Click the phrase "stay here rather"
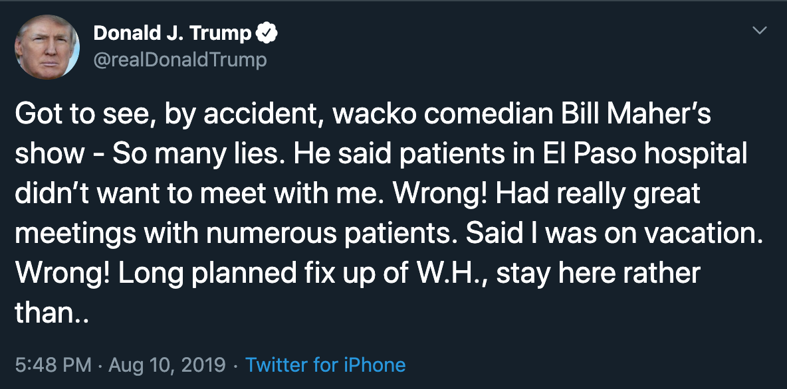 tap(600, 273)
